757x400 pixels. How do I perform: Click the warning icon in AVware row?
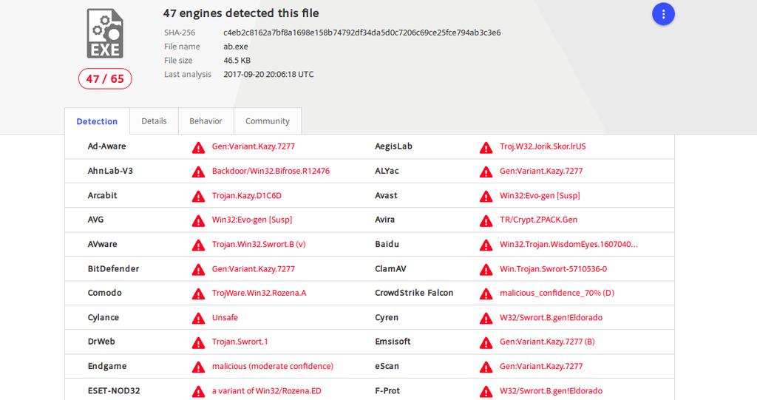[198, 245]
